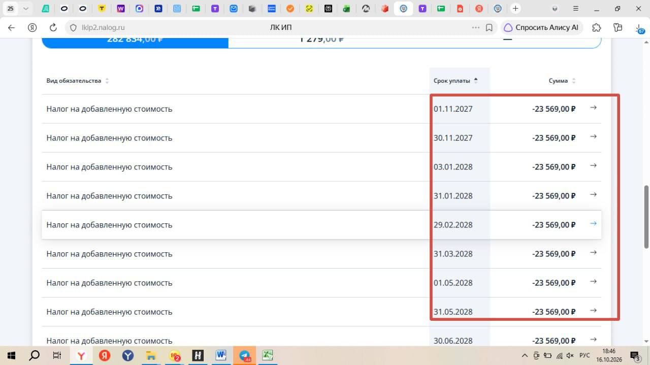The image size is (650, 365).
Task: Open the downloads icon with badge 67
Action: click(639, 28)
